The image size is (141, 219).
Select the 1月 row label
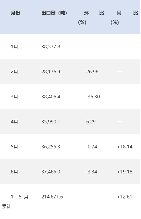tap(14, 47)
